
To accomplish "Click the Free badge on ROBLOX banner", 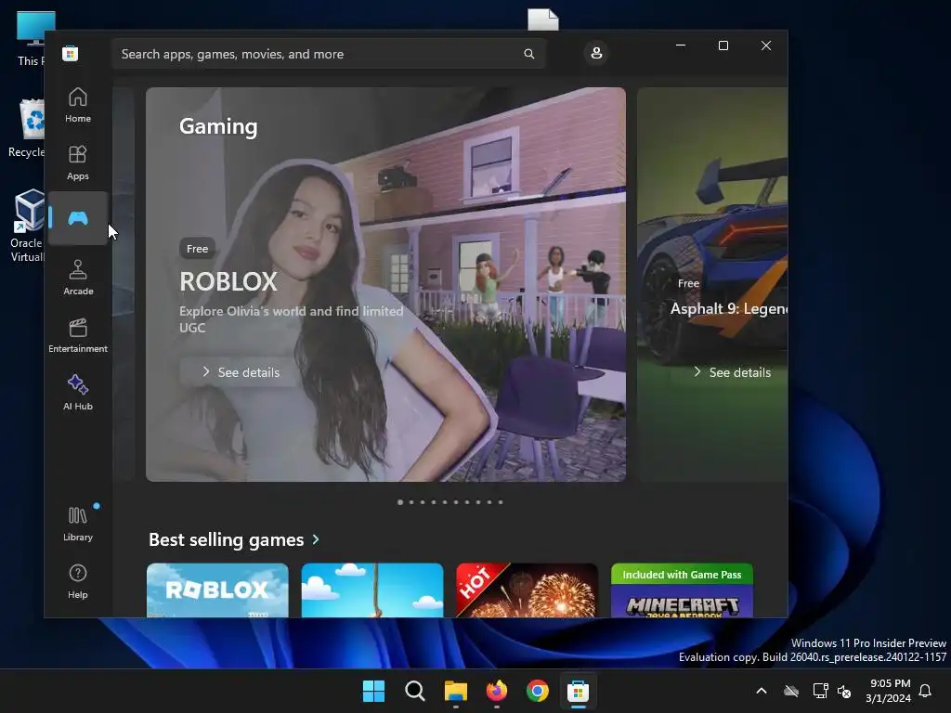I will click(x=197, y=249).
